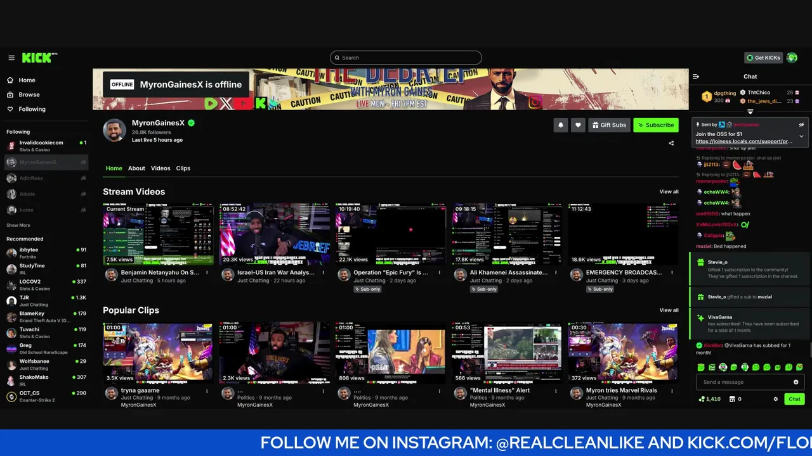Open options menu for EMERGENCY BROADCAST video

(671, 273)
